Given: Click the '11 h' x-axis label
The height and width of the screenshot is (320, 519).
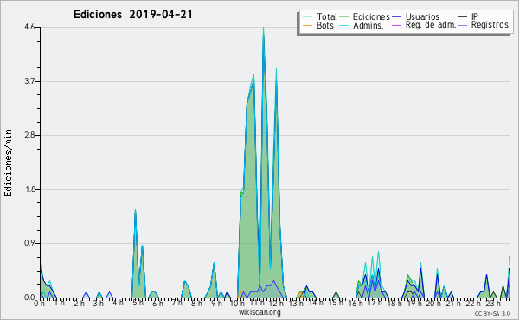Looking at the screenshot, I should pyautogui.click(x=257, y=303).
